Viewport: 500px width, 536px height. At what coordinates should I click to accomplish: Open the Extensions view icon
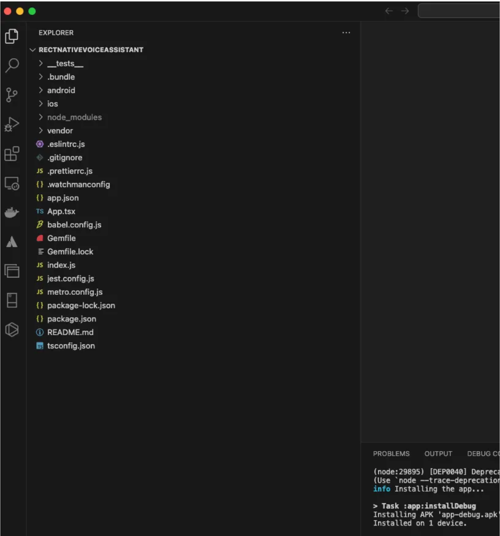[x=12, y=154]
